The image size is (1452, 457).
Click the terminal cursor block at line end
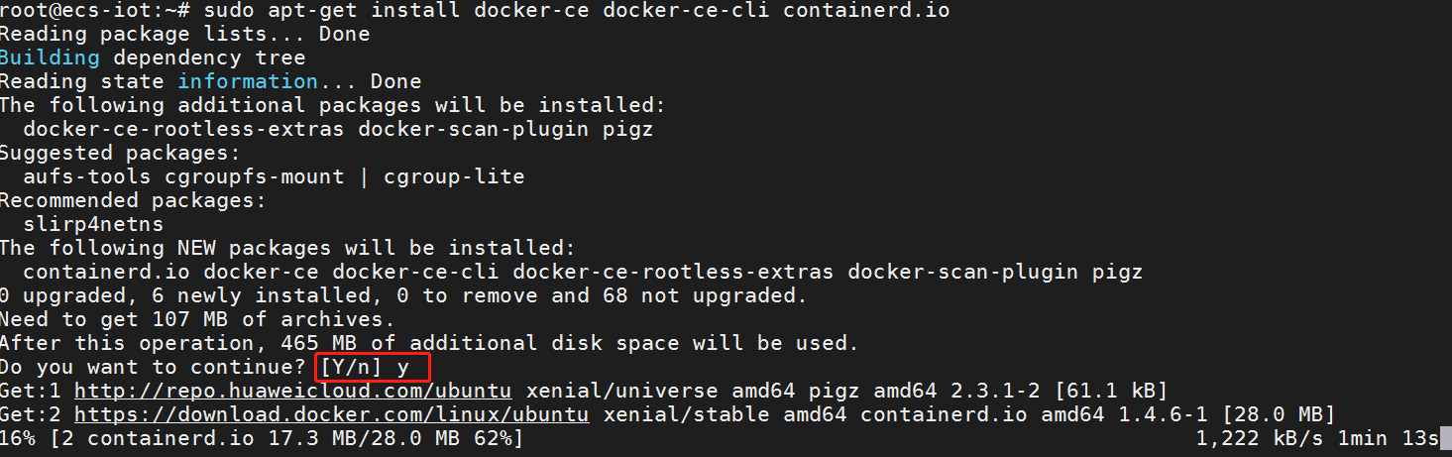coord(1446,438)
